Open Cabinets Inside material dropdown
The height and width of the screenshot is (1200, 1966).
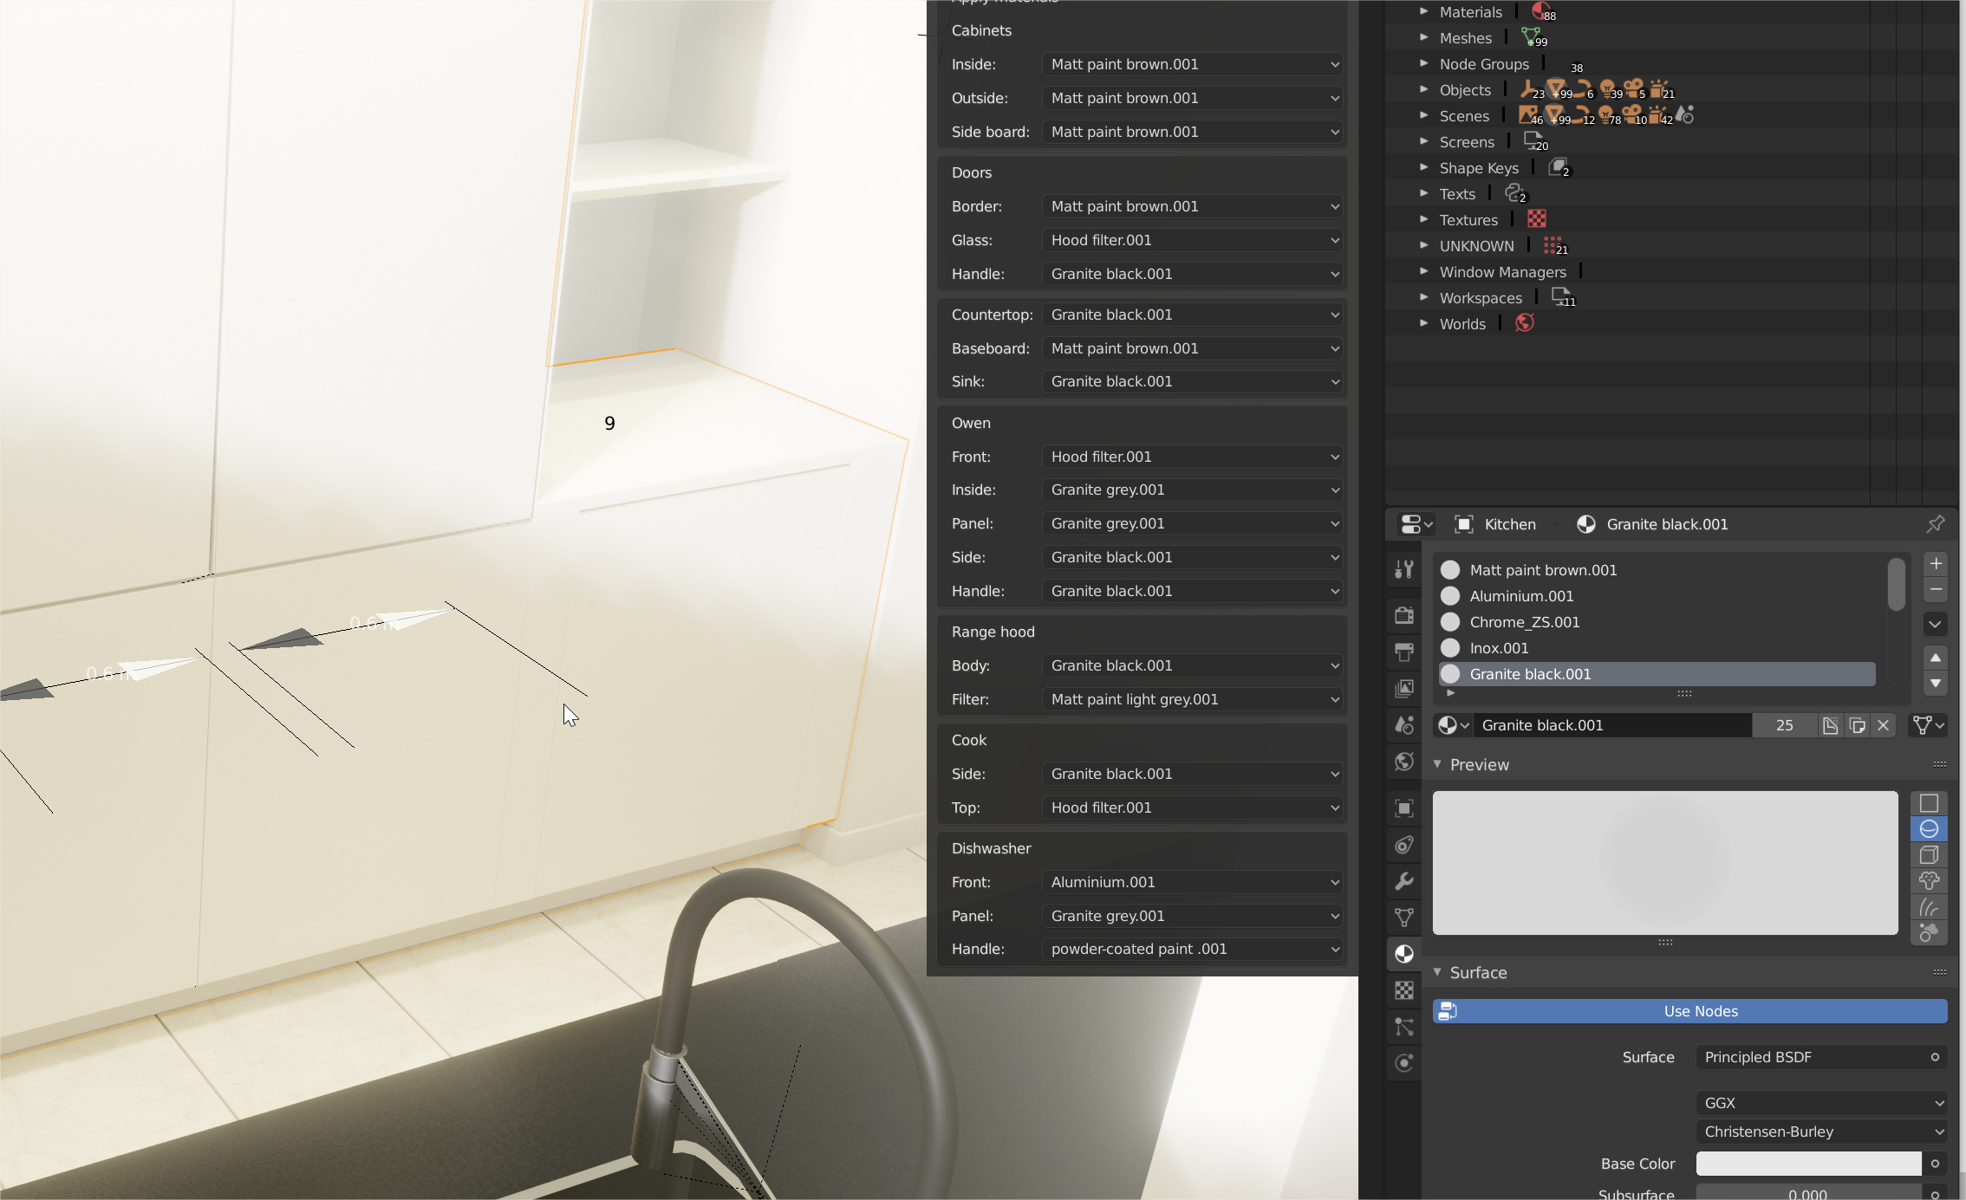pyautogui.click(x=1193, y=64)
